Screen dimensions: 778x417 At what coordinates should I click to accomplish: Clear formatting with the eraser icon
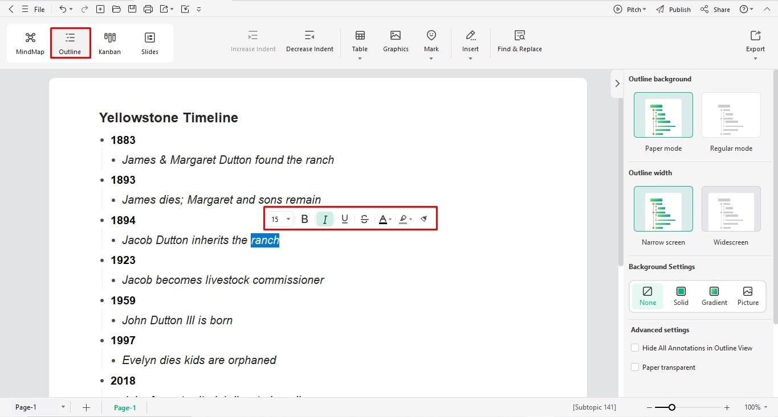pyautogui.click(x=423, y=219)
